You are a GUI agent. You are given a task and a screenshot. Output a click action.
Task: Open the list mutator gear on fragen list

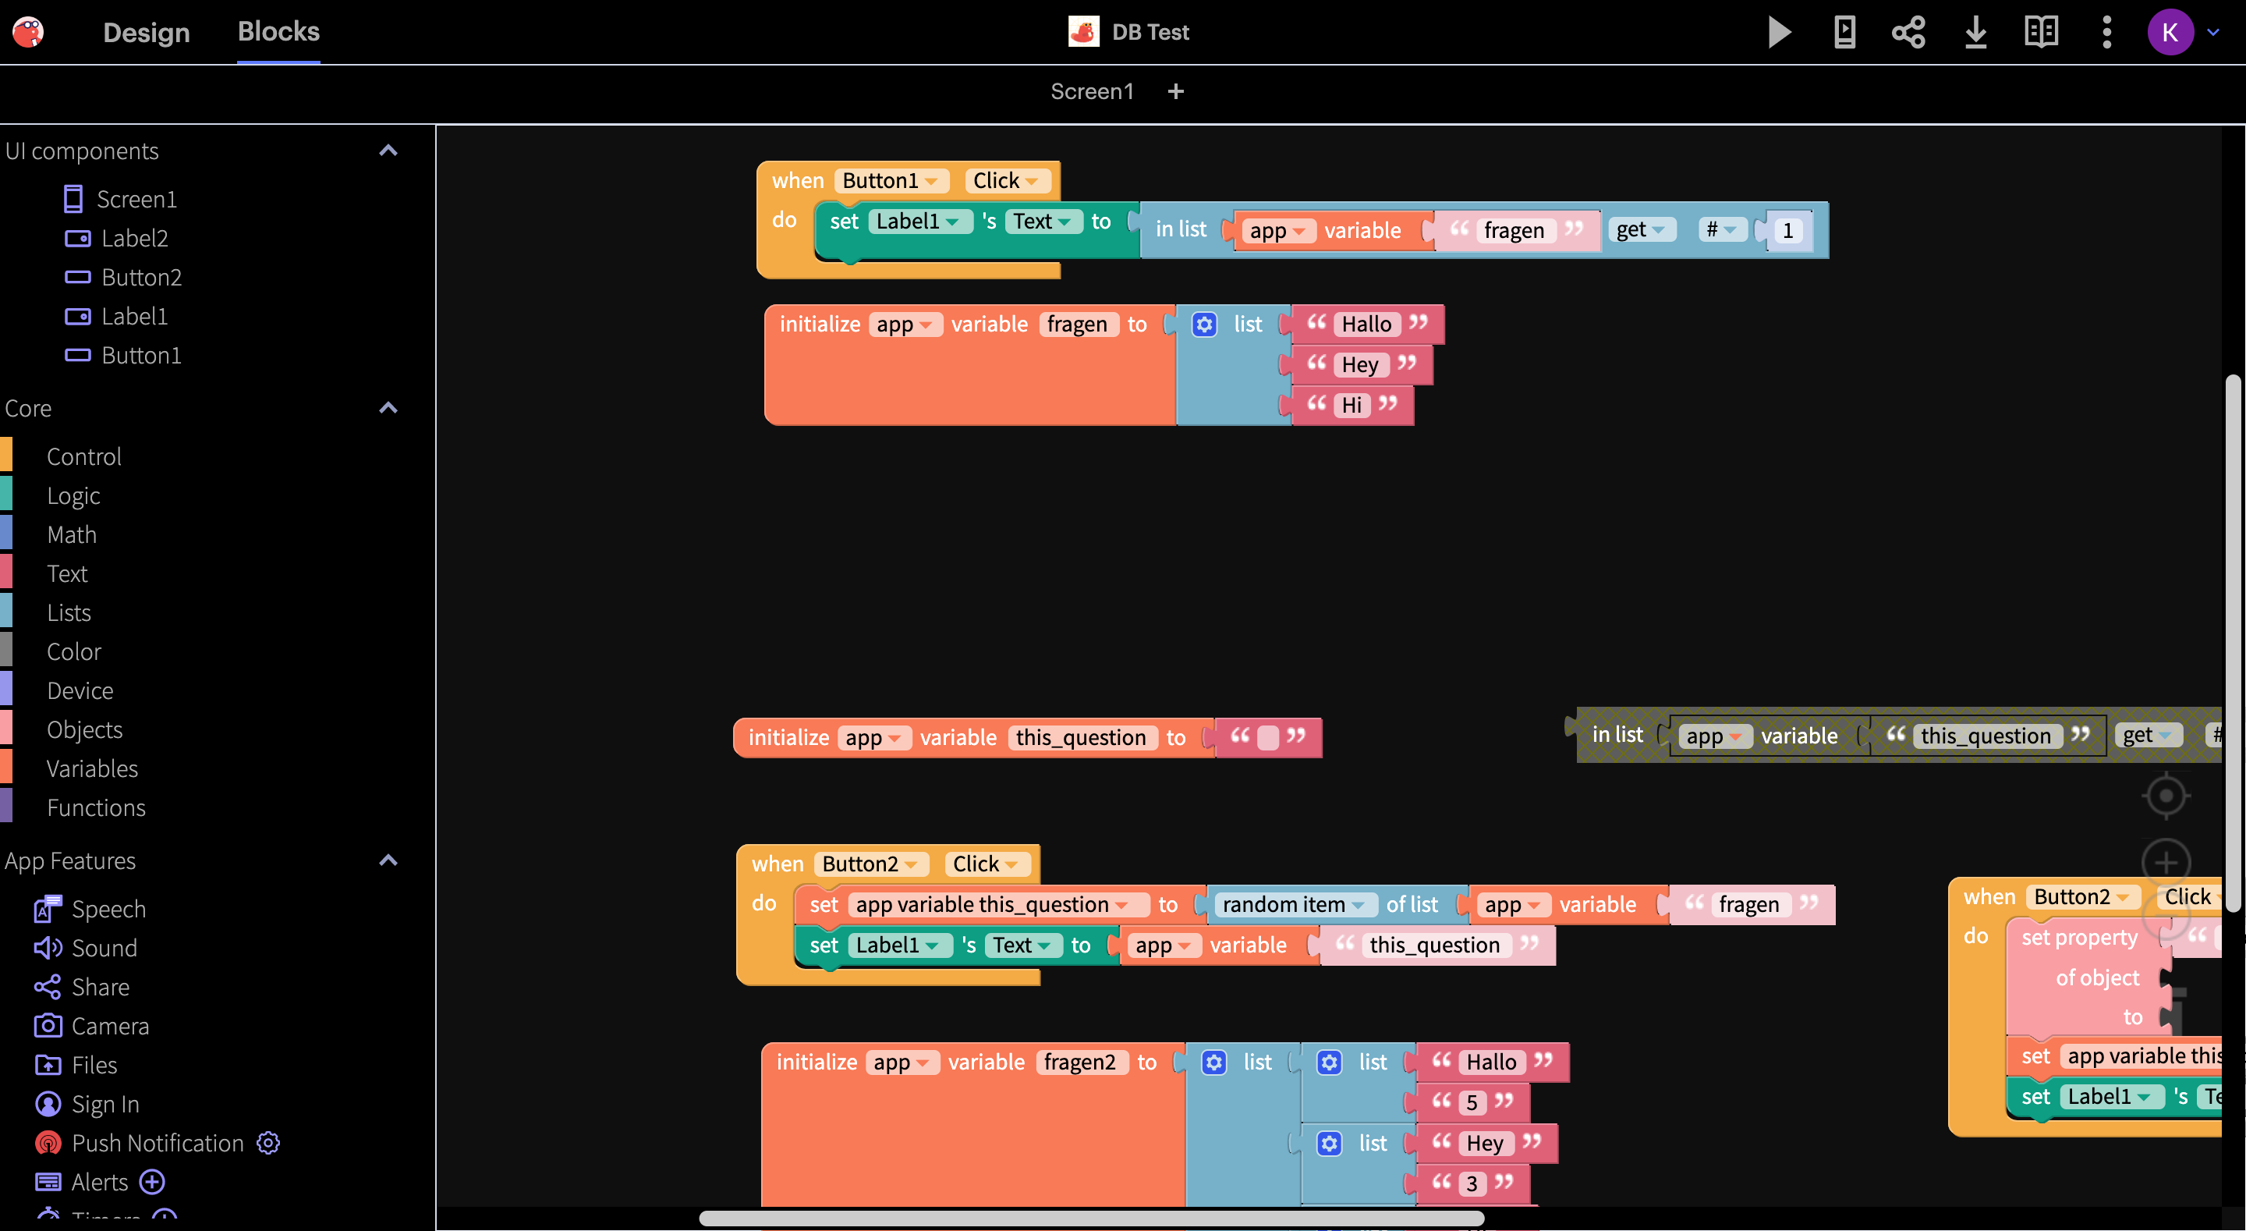1204,325
